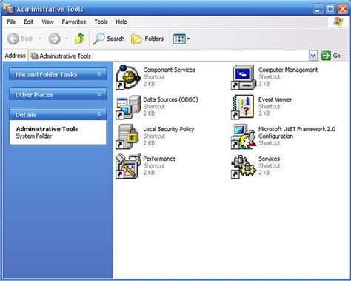Click the Data Sources (ODBC) label
The width and height of the screenshot is (351, 281).
[170, 99]
